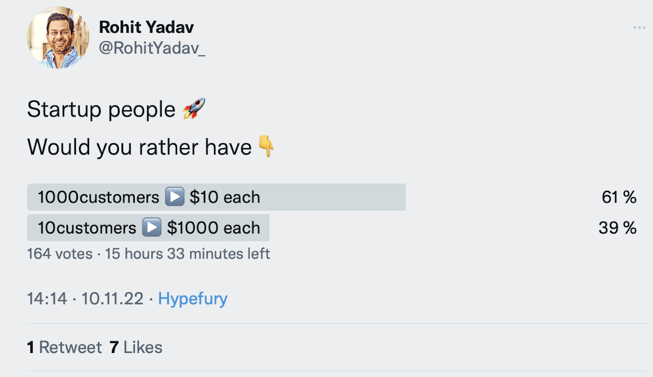653x377 pixels.
Task: Click Rohit Yadav's profile avatar
Action: [58, 38]
